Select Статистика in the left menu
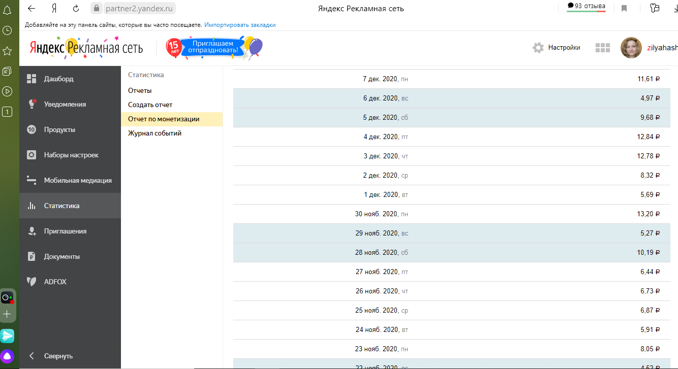This screenshot has height=369, width=678. 70,206
